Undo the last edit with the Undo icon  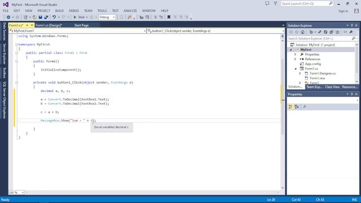[54, 17]
